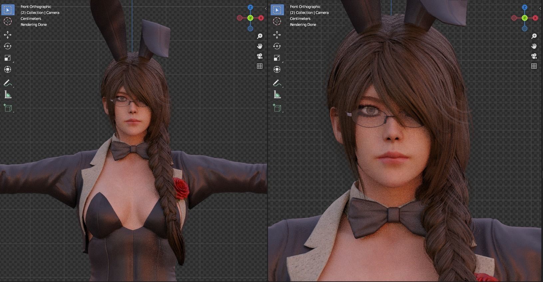This screenshot has width=543, height=282.
Task: Click the red X axis on right viewport gizmo
Action: (535, 18)
